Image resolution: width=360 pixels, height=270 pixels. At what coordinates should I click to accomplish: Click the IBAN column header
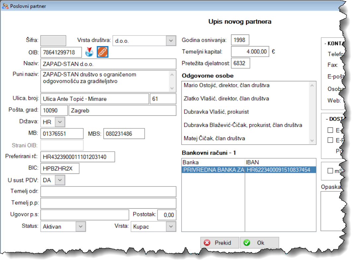coord(280,163)
